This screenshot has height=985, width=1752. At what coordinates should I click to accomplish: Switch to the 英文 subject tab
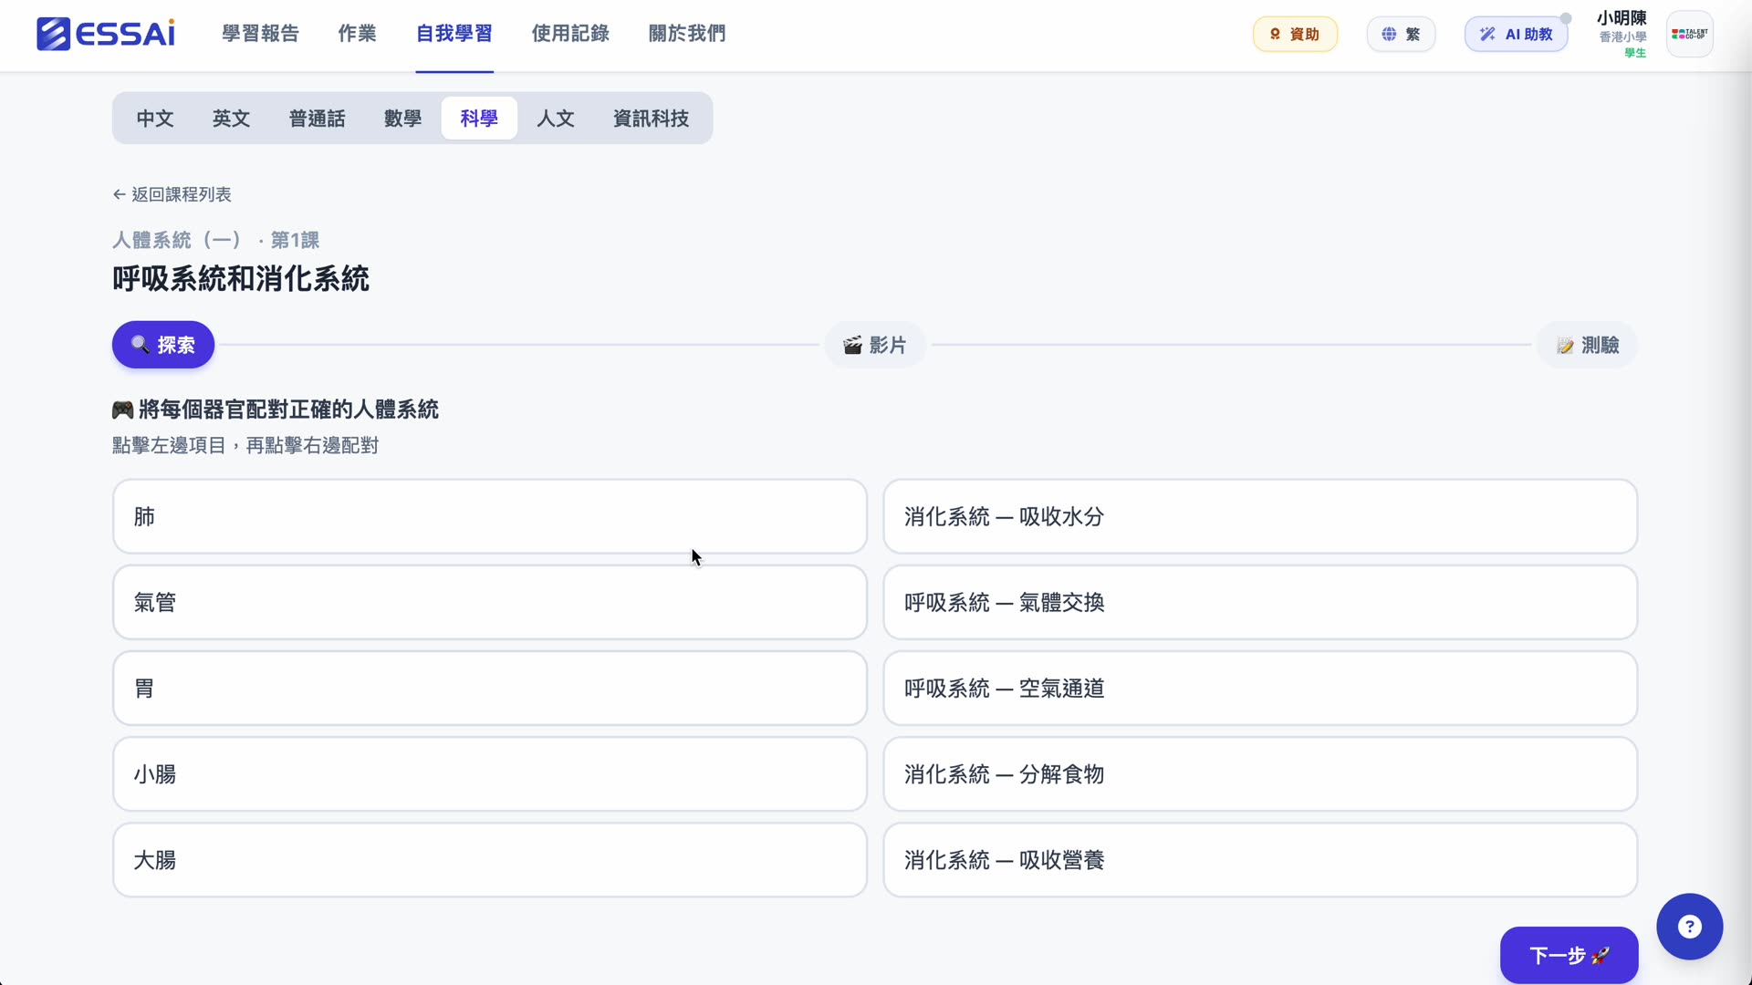coord(230,118)
